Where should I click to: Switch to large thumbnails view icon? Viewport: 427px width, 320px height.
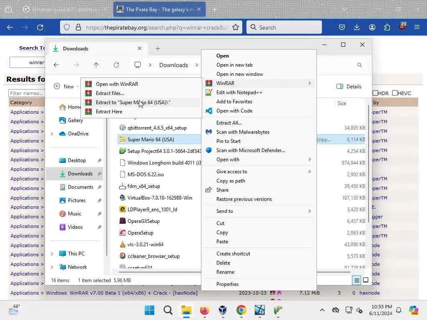(366, 280)
